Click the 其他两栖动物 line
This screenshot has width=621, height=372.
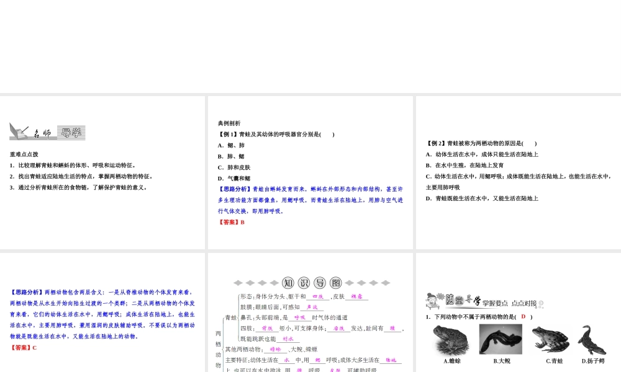tap(271, 350)
